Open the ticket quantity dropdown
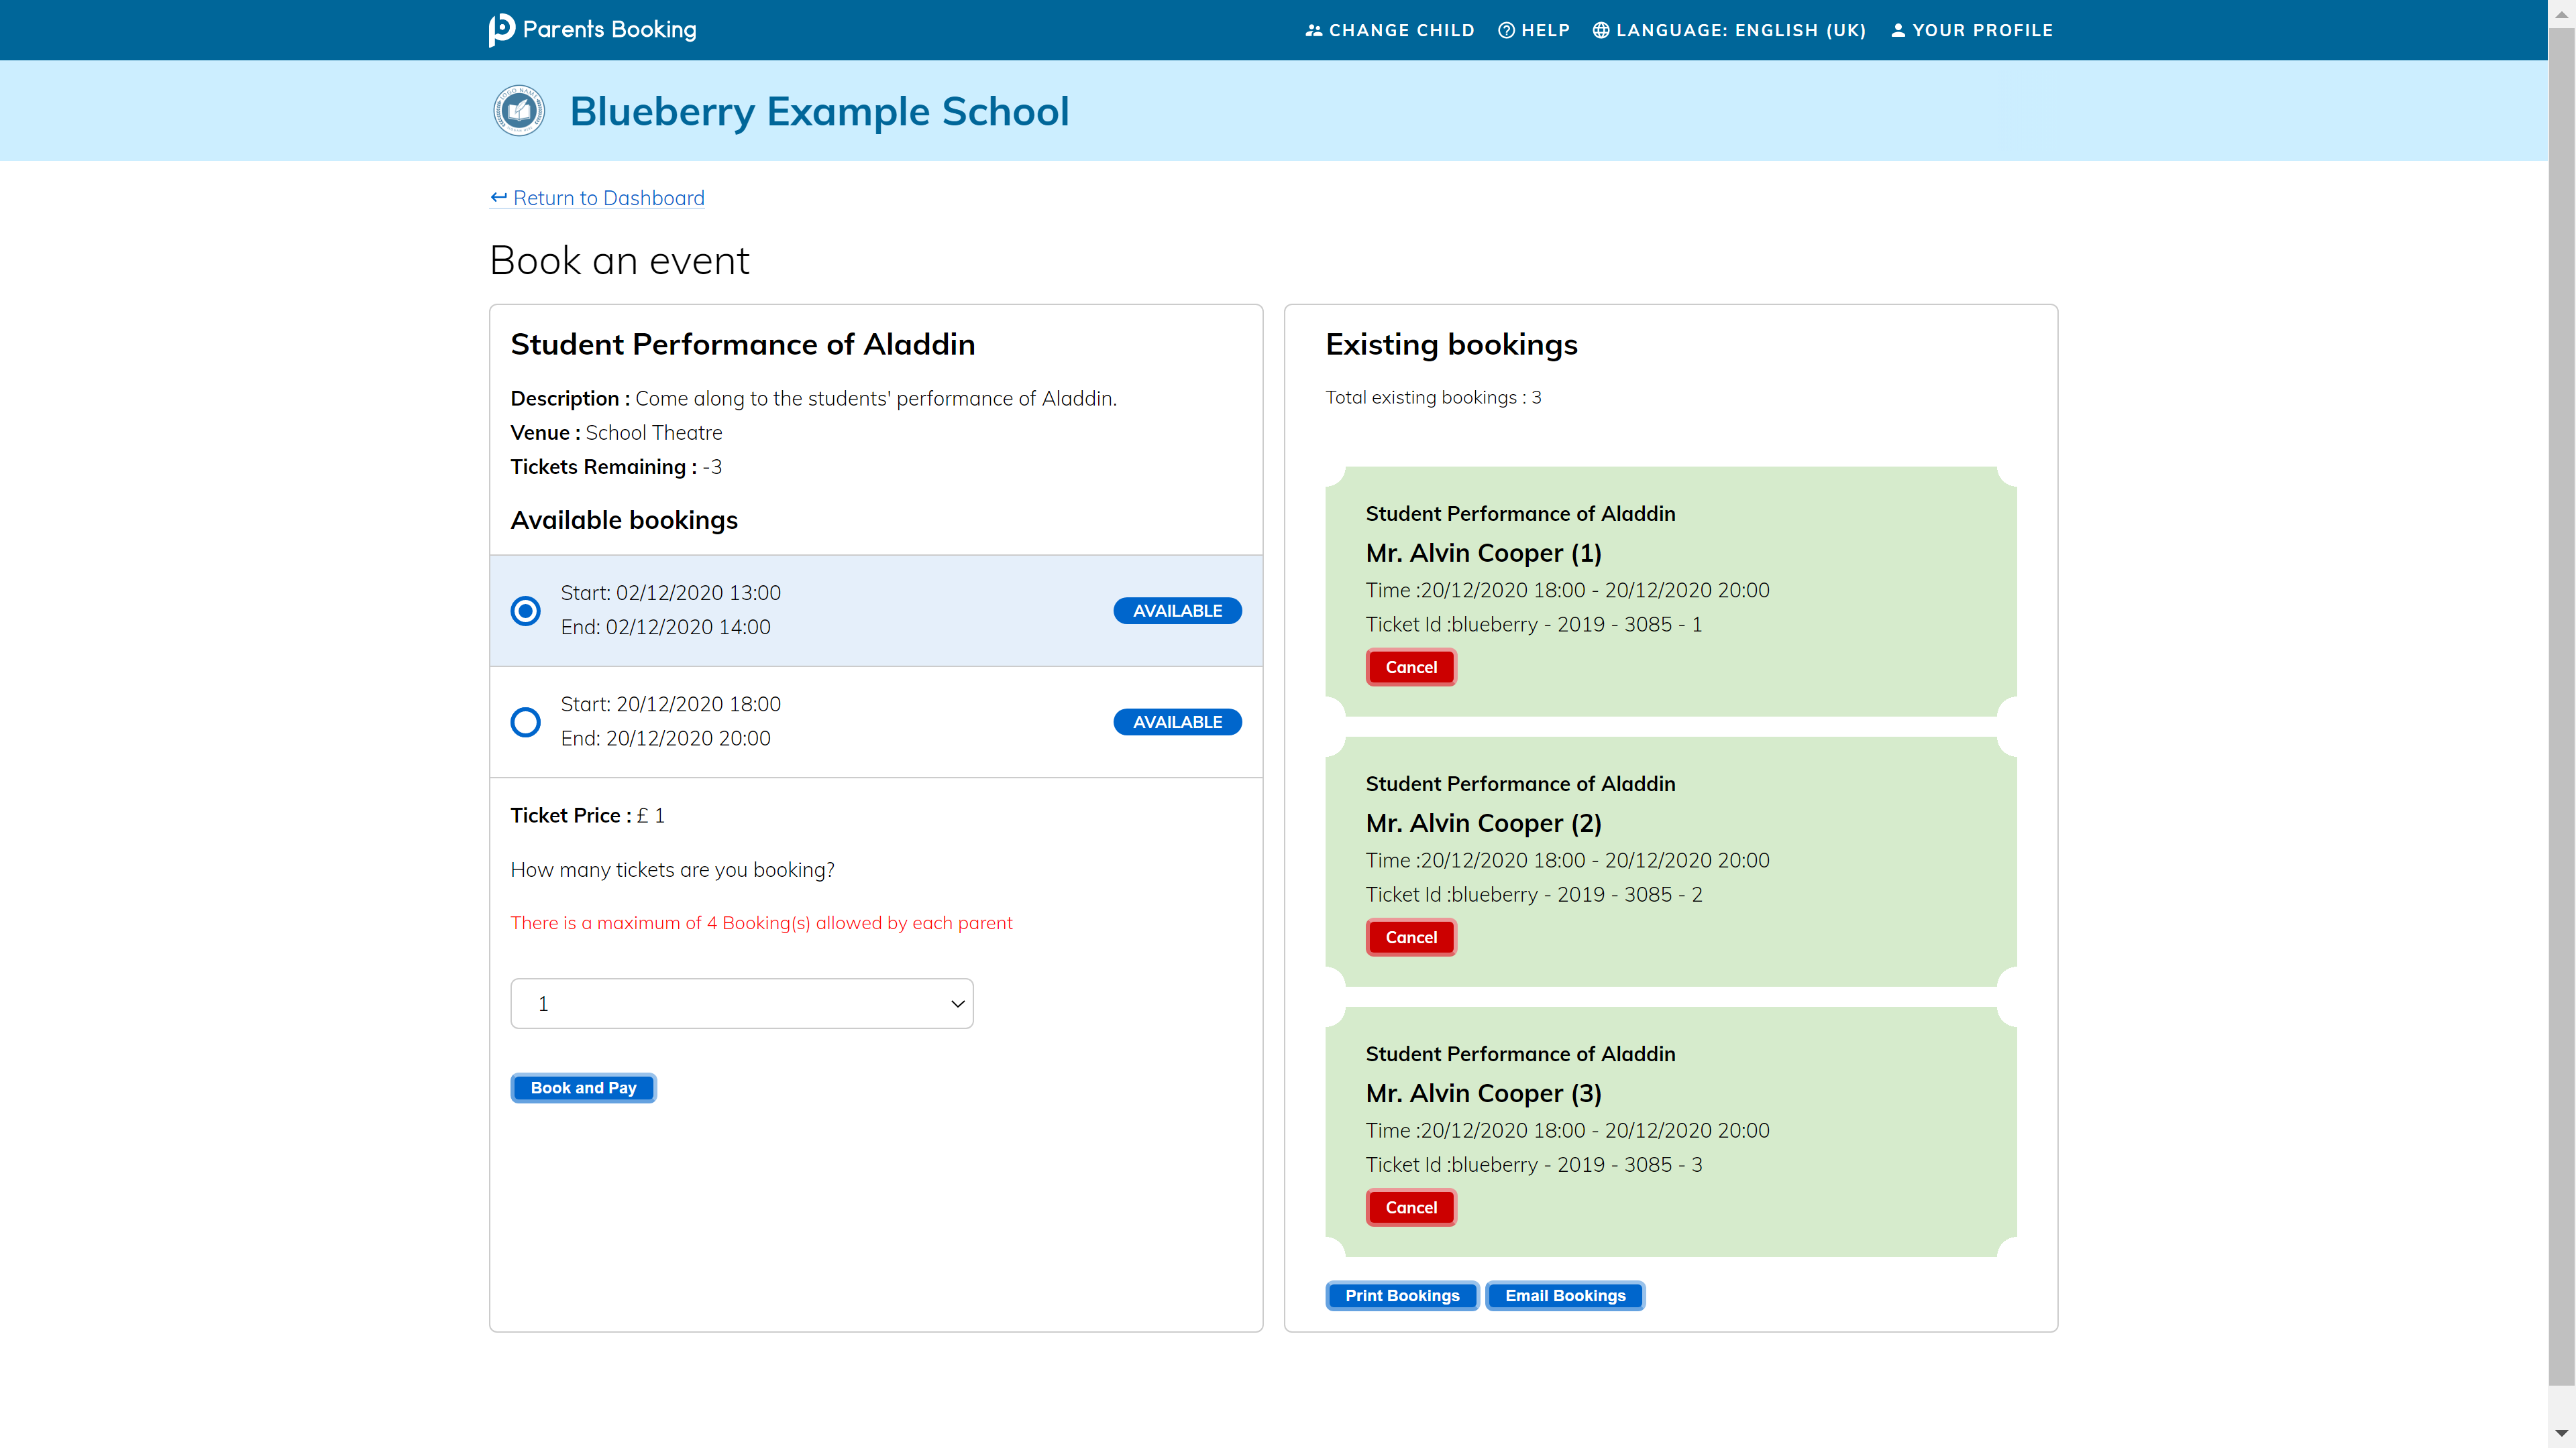This screenshot has width=2576, height=1448. [x=741, y=1004]
